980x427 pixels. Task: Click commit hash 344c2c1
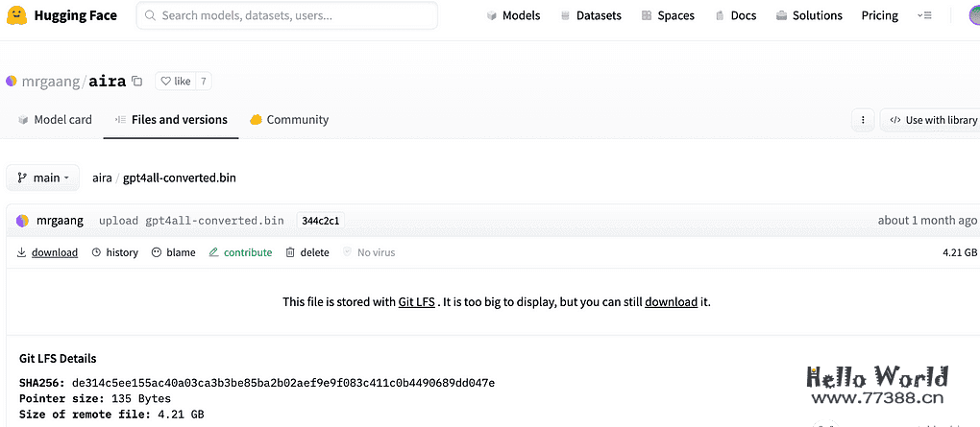tap(320, 221)
